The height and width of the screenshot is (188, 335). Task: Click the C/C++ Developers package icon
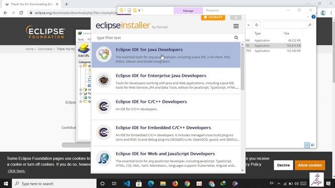104,106
